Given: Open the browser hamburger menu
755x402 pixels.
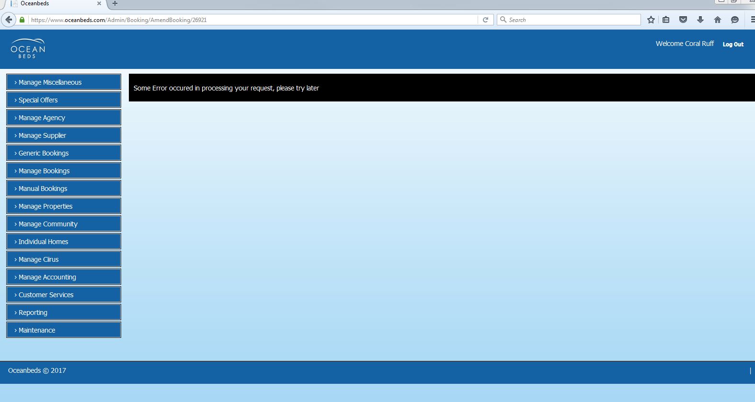Looking at the screenshot, I should [753, 20].
